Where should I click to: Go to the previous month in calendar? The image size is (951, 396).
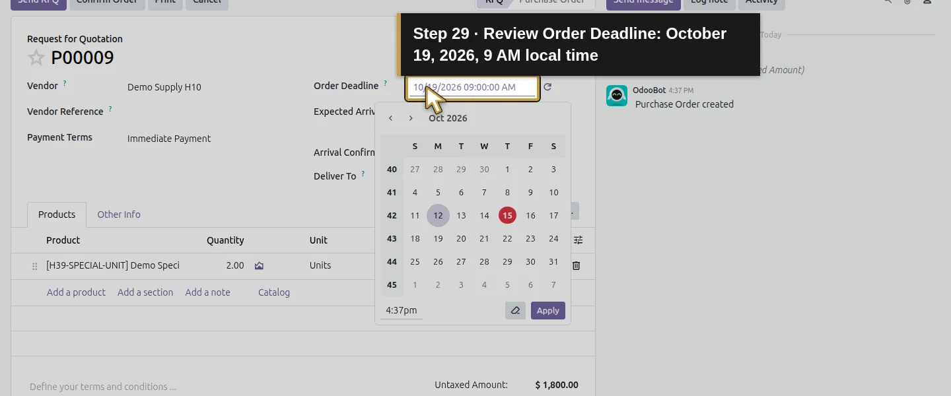[x=391, y=118]
